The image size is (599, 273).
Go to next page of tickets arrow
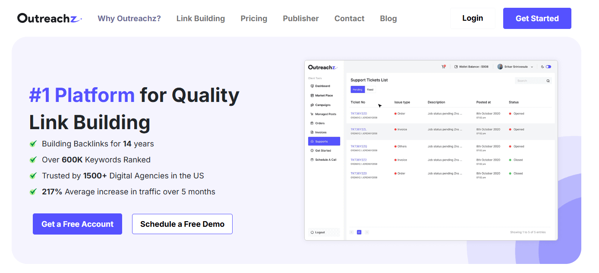pyautogui.click(x=367, y=232)
